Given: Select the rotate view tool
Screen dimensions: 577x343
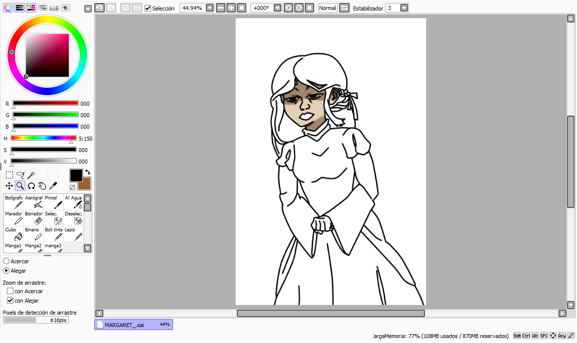Looking at the screenshot, I should (31, 186).
